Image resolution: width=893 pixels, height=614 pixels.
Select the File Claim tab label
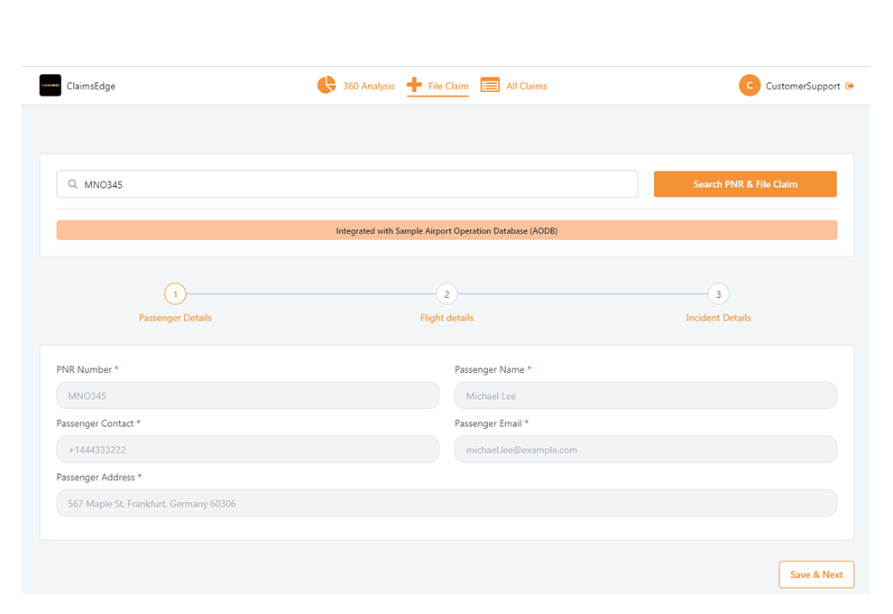[x=448, y=87]
